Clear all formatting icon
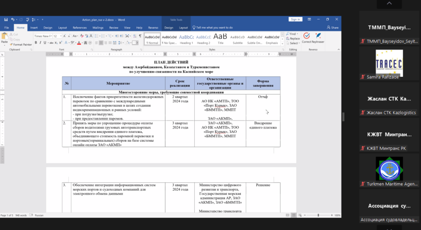Screen dimensions: 421x230 point(82,36)
